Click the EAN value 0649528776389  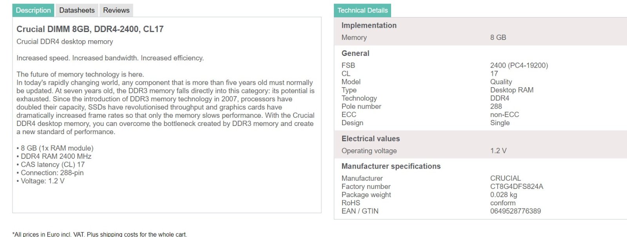(x=515, y=211)
